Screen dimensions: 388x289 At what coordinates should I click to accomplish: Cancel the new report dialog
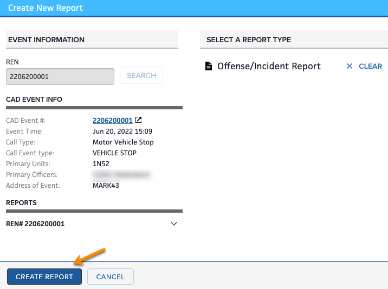coord(110,277)
